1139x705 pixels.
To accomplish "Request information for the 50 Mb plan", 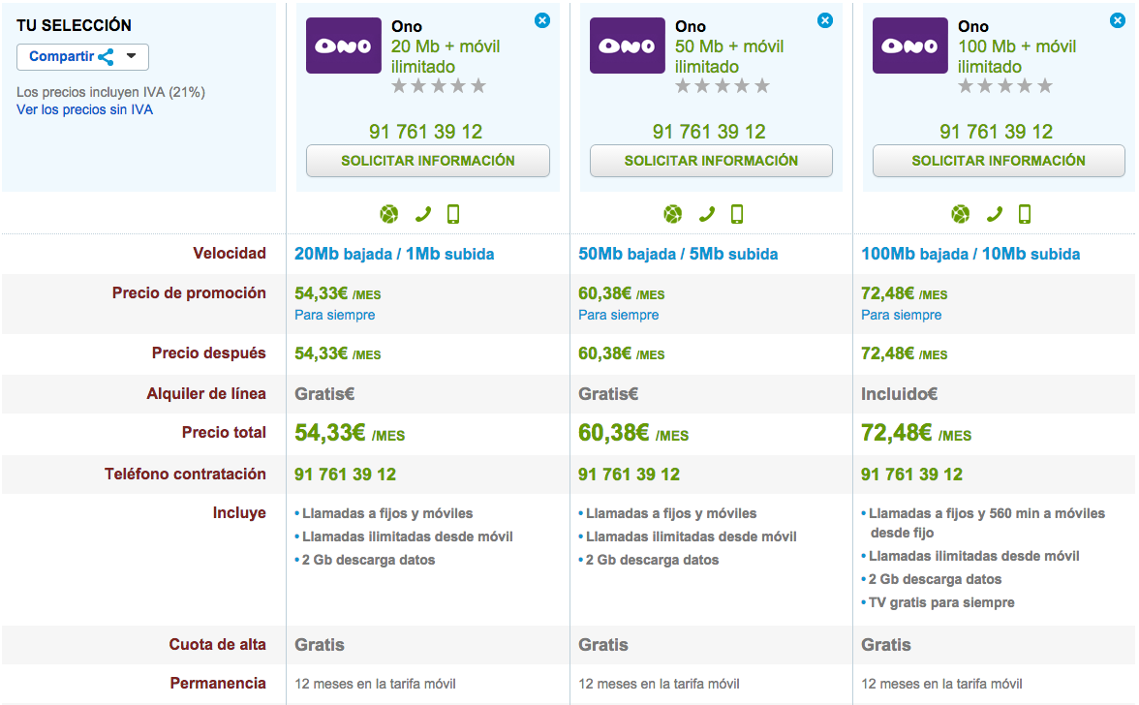I will [x=711, y=161].
